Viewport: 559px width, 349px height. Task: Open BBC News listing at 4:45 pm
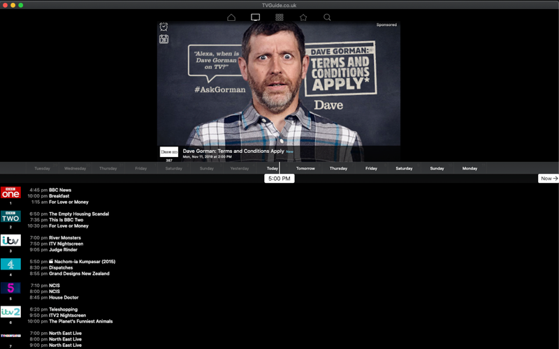pyautogui.click(x=60, y=190)
